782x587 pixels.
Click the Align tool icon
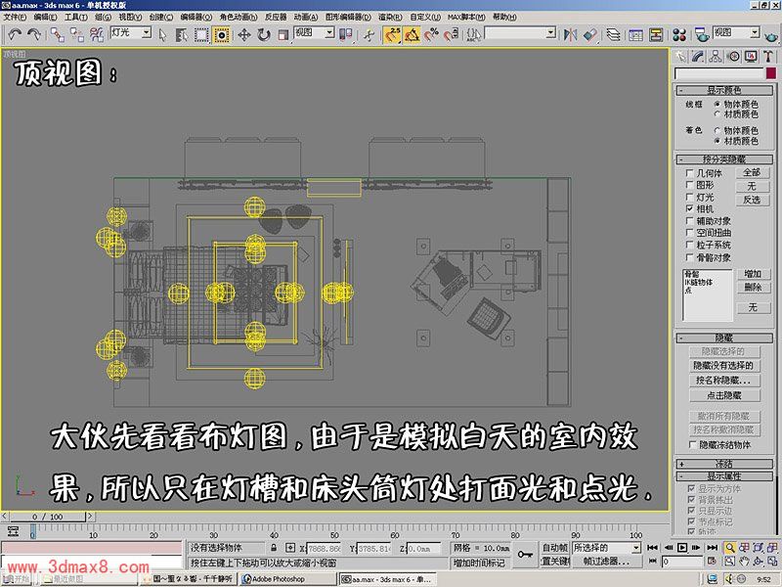(589, 34)
